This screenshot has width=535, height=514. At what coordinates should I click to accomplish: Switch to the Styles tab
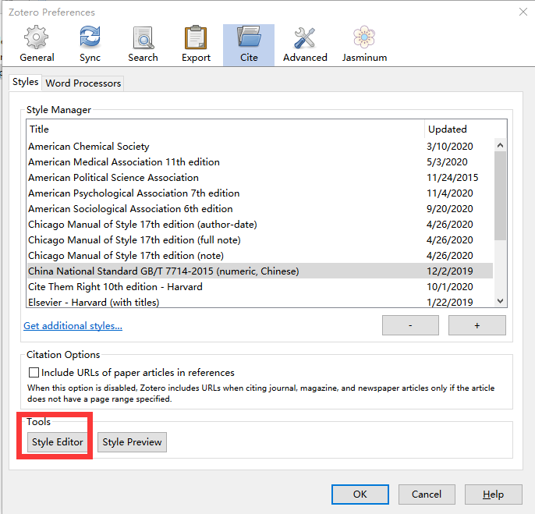(25, 82)
